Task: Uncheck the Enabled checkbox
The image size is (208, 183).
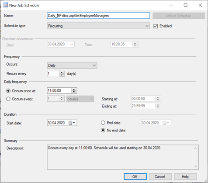Action: 156,26
